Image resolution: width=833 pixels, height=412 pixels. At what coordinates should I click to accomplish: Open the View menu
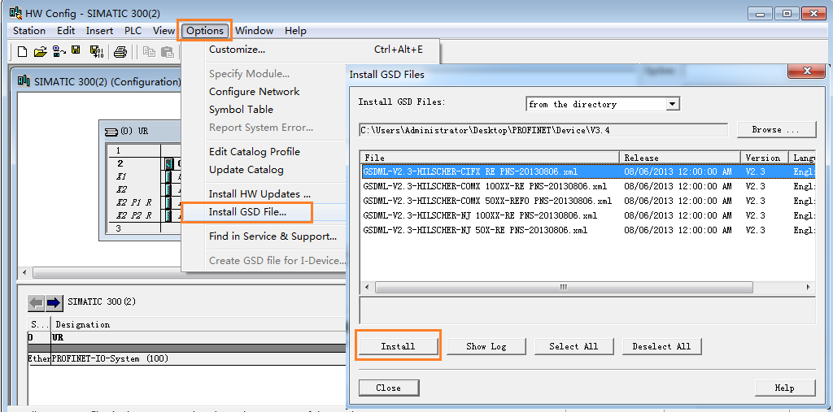[x=164, y=31]
